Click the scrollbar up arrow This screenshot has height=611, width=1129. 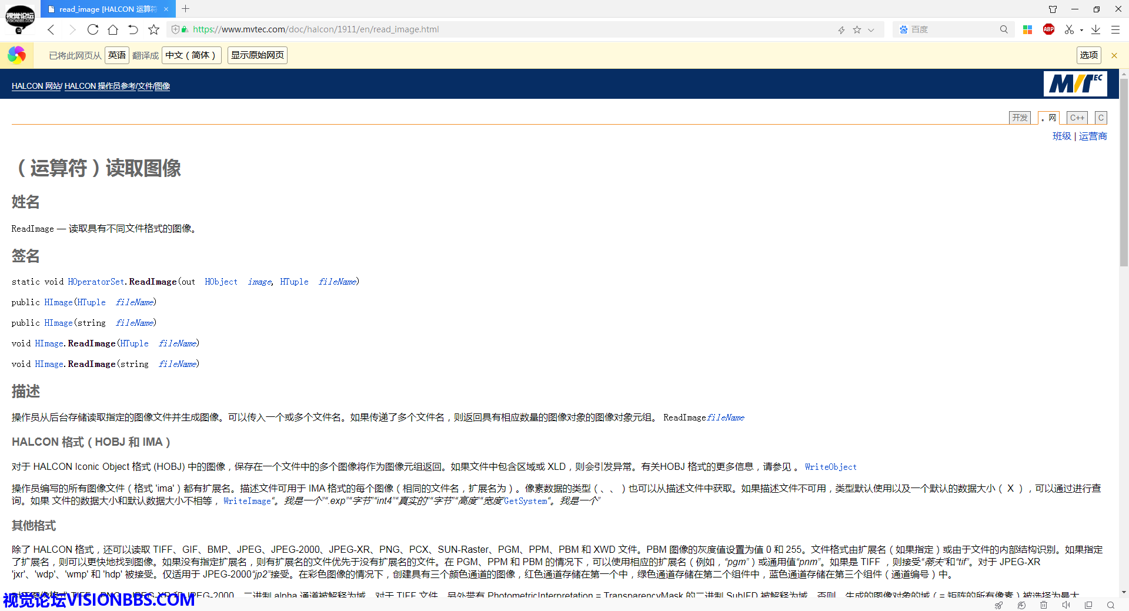(x=1124, y=74)
